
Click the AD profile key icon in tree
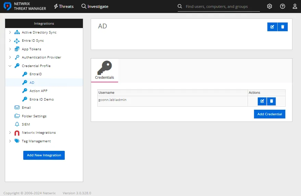25,82
